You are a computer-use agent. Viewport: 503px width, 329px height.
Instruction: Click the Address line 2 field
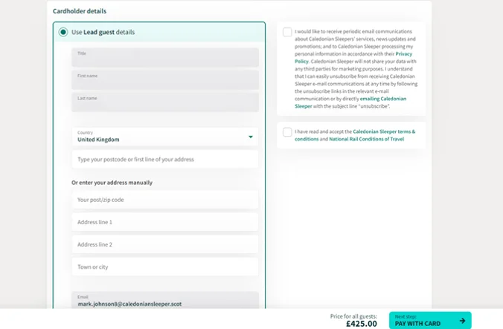click(165, 244)
